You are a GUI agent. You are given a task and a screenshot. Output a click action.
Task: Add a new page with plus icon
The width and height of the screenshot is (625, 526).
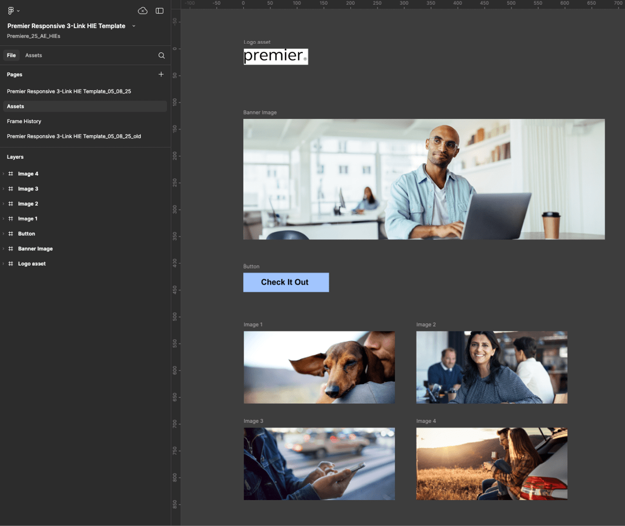point(161,75)
